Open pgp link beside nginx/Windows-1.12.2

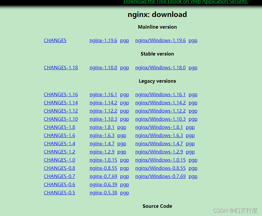193,111
